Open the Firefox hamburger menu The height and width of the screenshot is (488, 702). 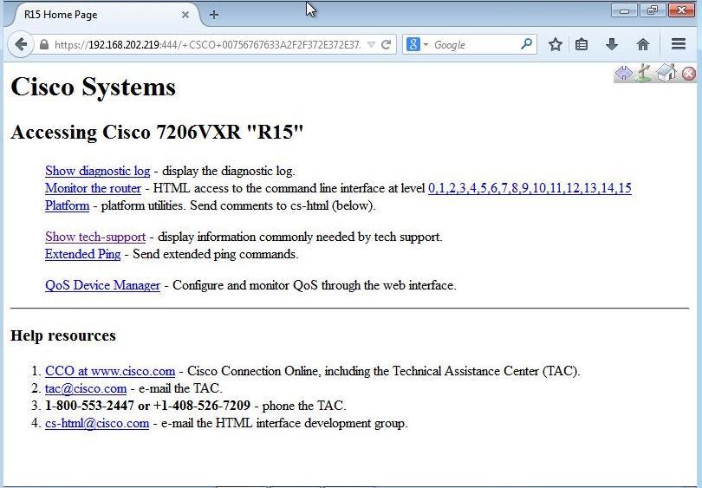pyautogui.click(x=679, y=44)
